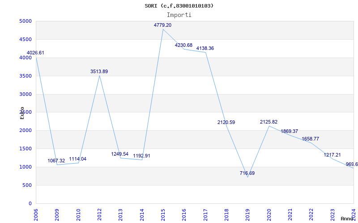
Task: Click the 2017 x-axis year label
Action: 205,215
